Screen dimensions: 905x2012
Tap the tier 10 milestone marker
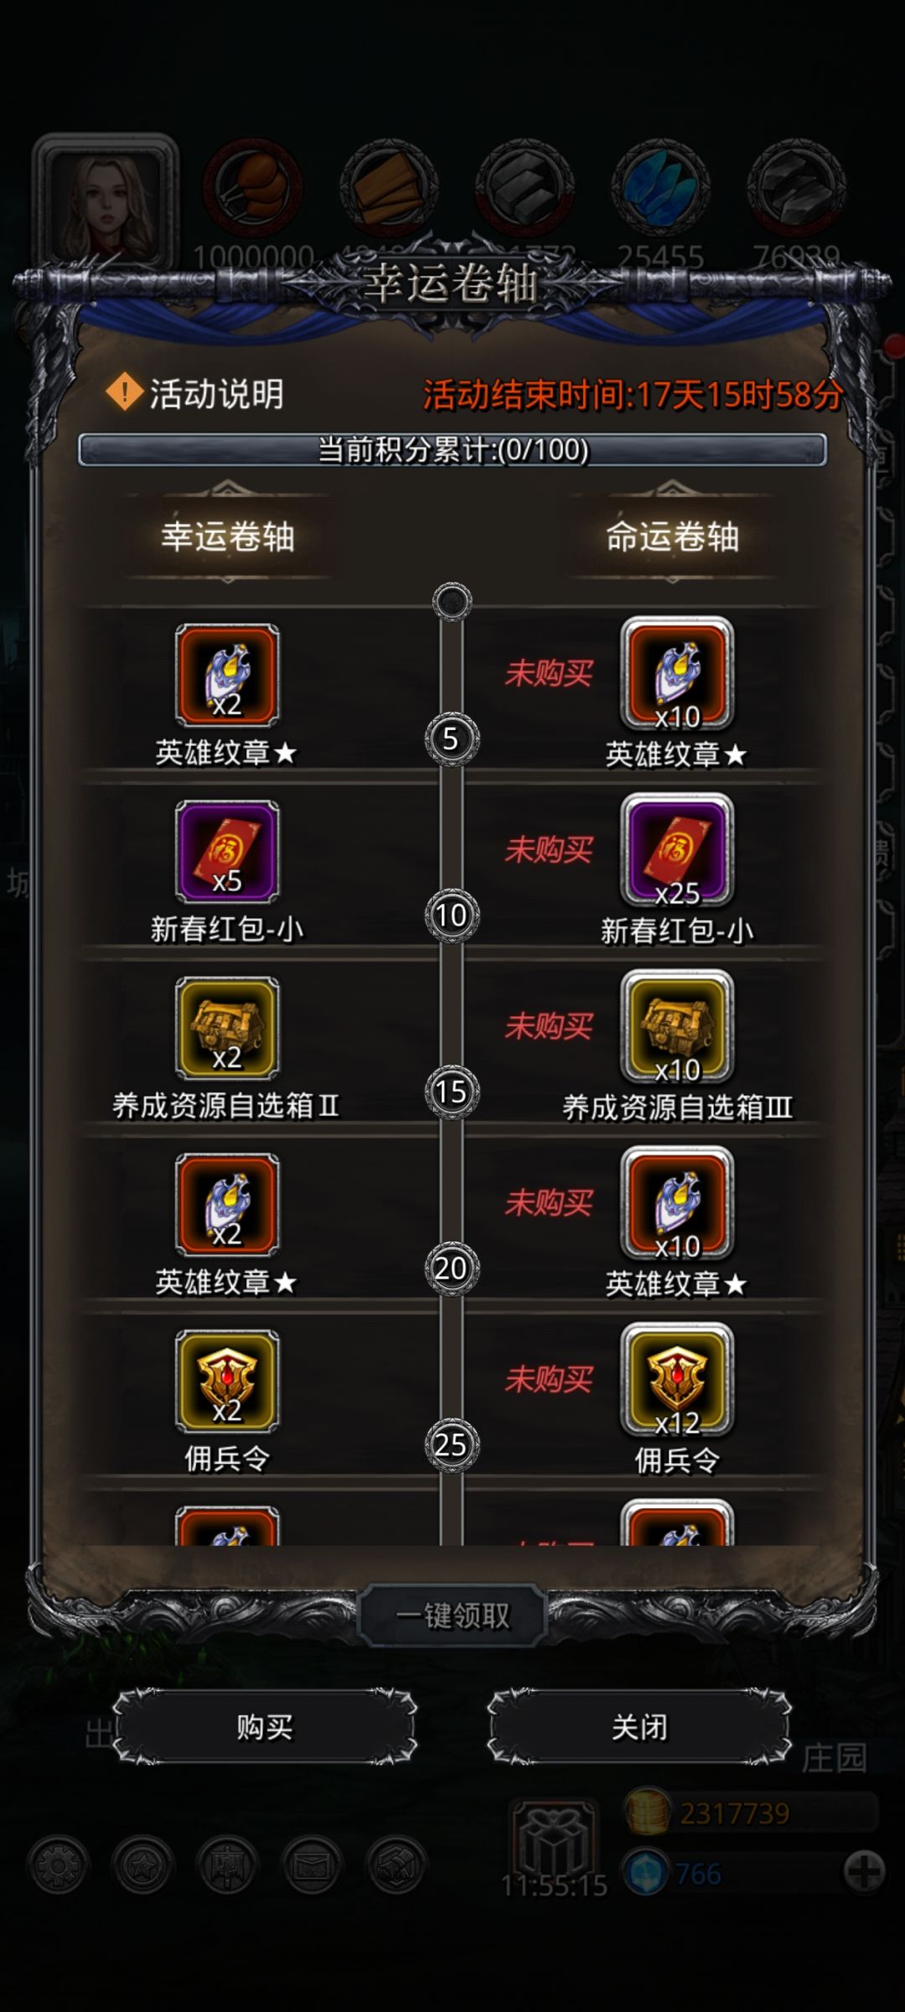coord(452,915)
